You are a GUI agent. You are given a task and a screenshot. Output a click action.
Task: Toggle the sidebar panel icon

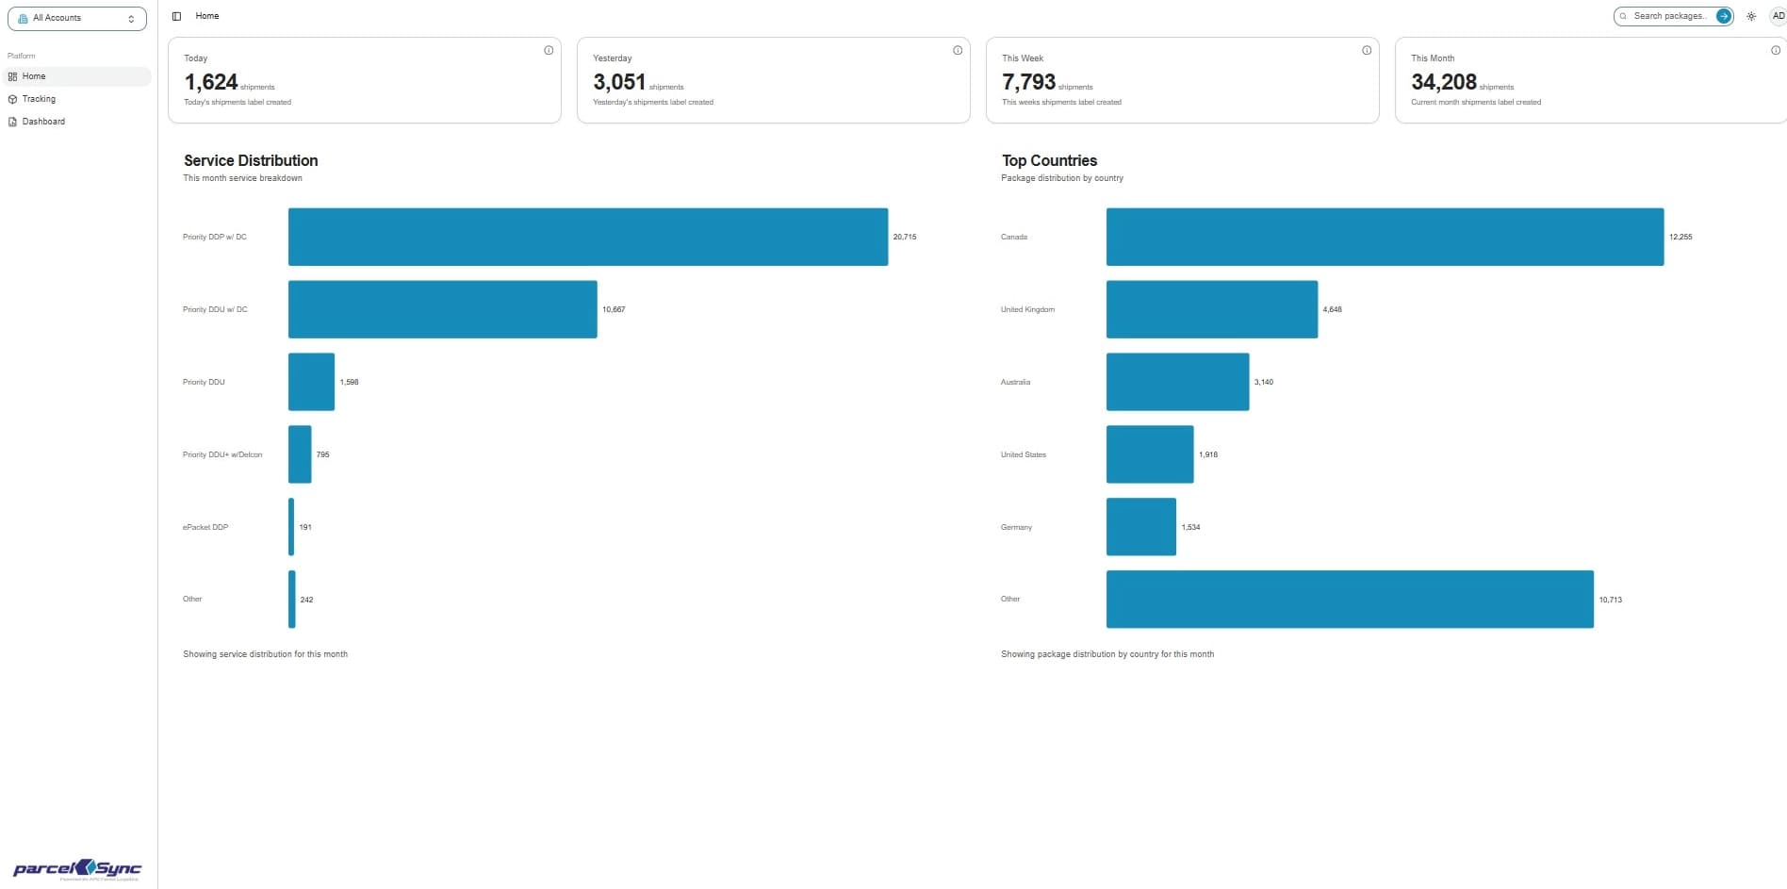tap(176, 16)
